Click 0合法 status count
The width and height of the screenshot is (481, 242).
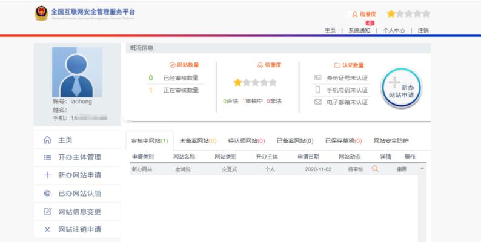pyautogui.click(x=230, y=101)
